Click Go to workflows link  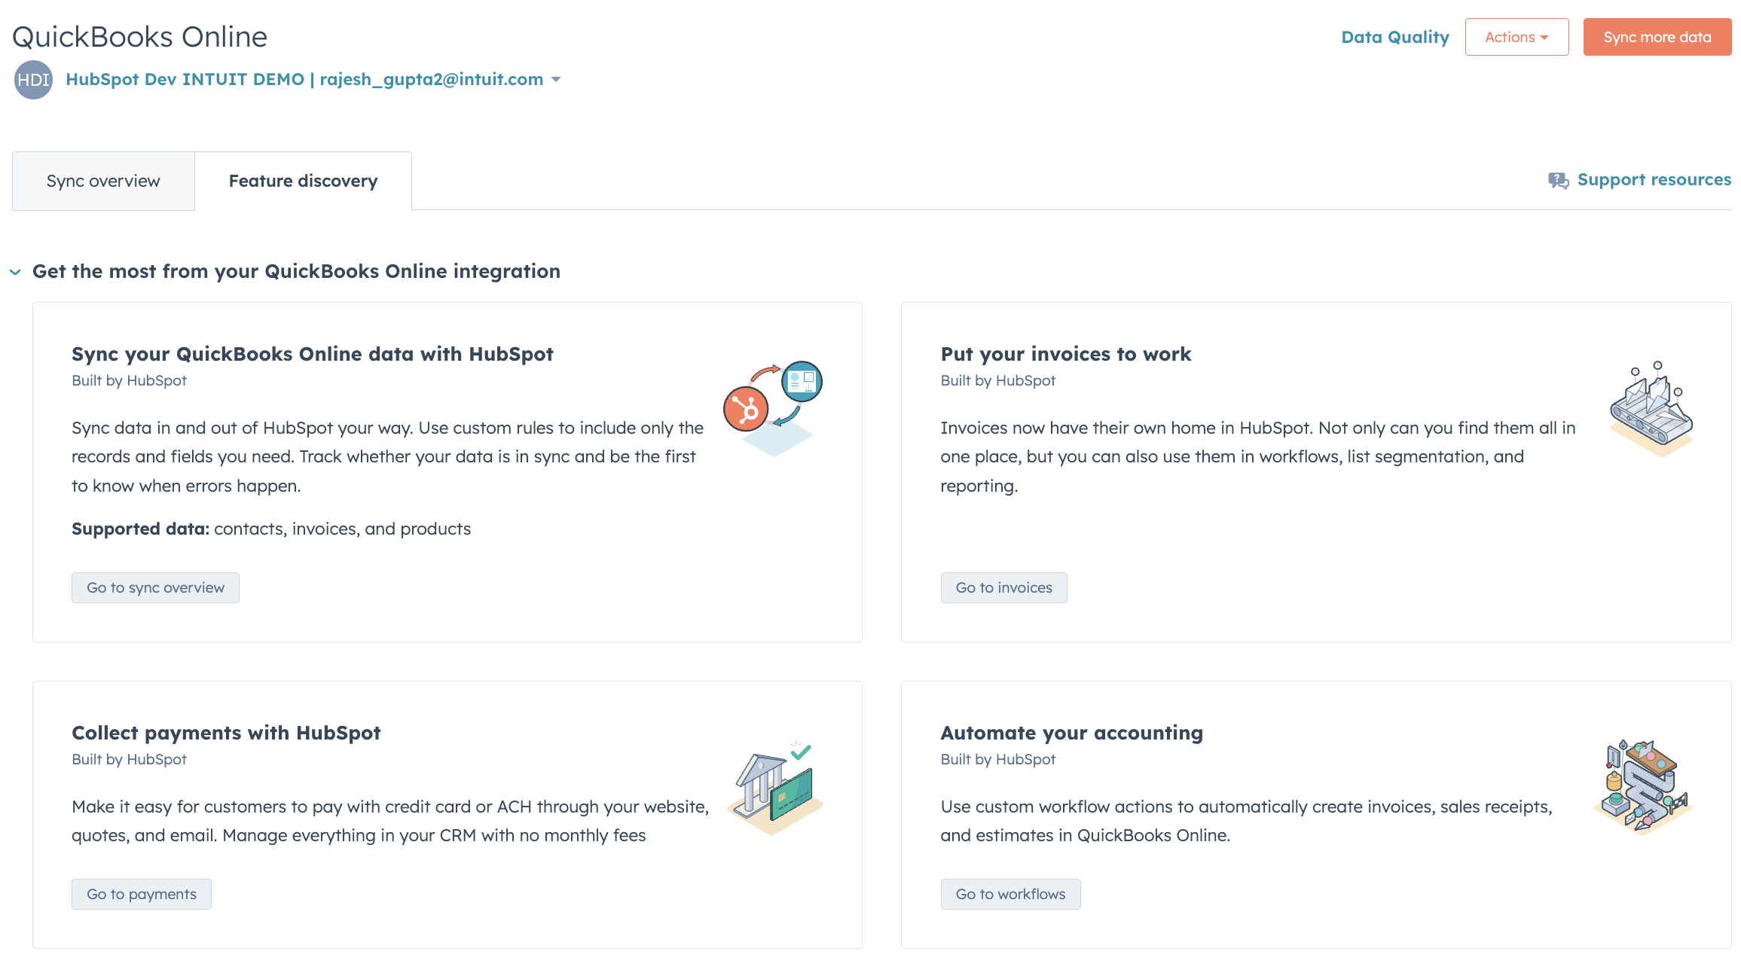(1010, 893)
